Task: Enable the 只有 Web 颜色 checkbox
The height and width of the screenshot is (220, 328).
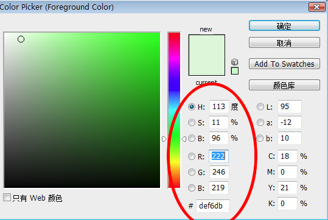Action: (7, 197)
